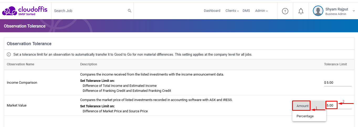The width and height of the screenshot is (358, 127).
Task: Open the help question mark icon
Action: (x=285, y=11)
